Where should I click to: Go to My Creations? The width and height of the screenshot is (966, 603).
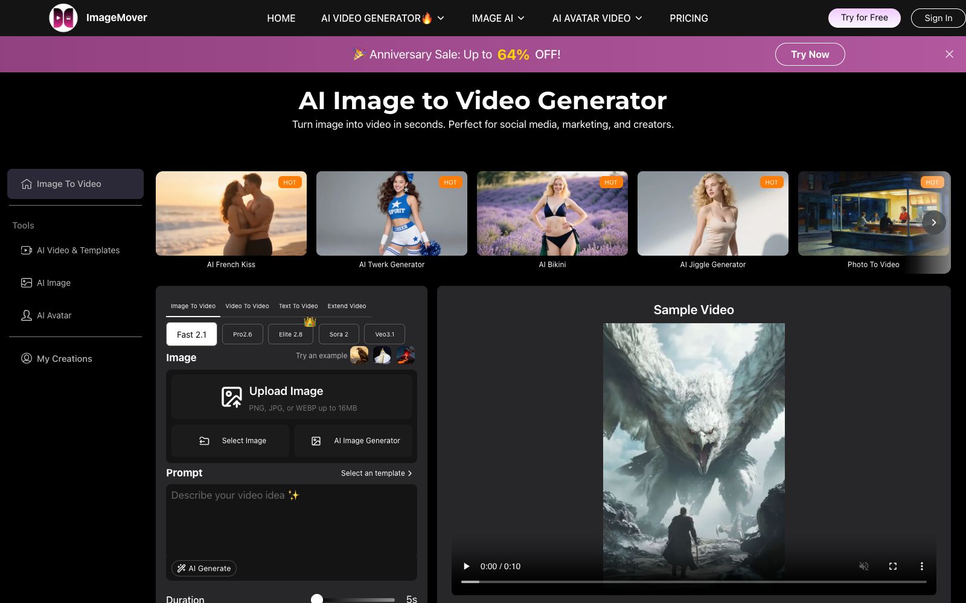[x=75, y=359]
